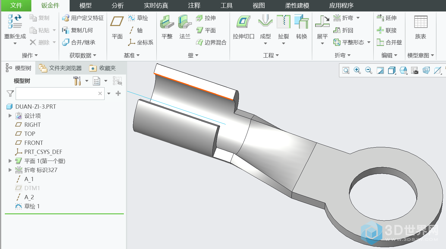Switch to the 柔性建模 ribbon tab
Image resolution: width=446 pixels, height=249 pixels.
[297, 5]
